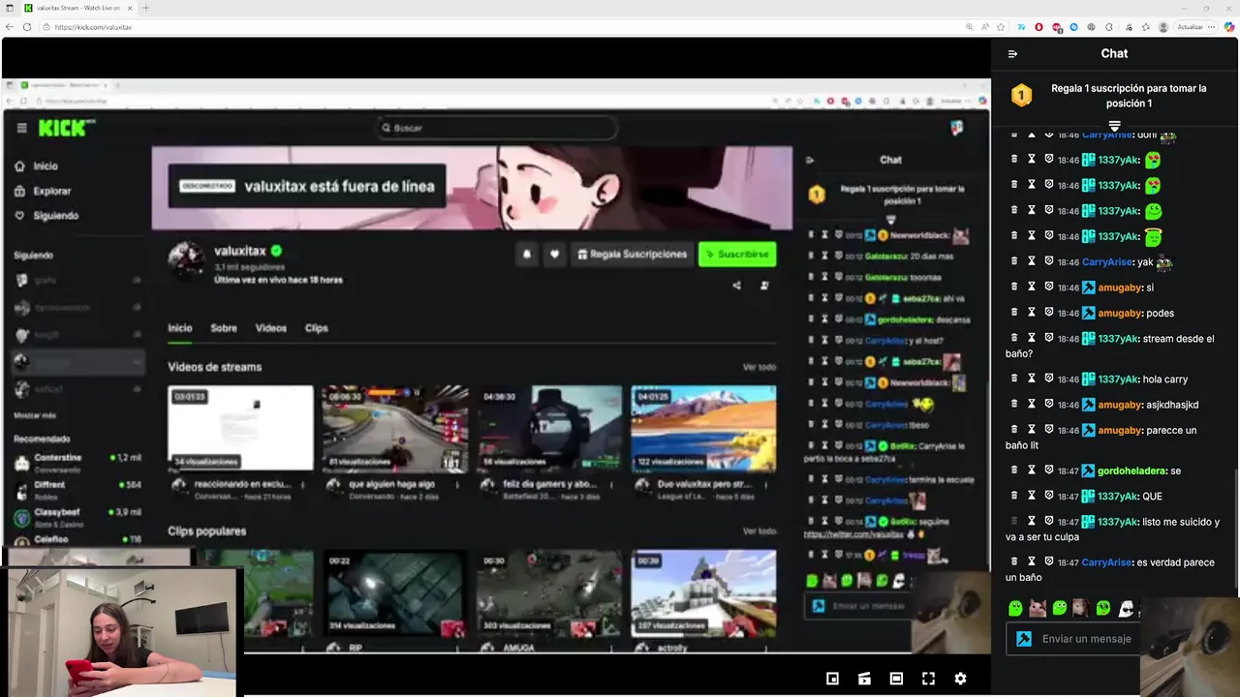This screenshot has height=697, width=1240.
Task: Open the mini player mode control
Action: coord(832,679)
